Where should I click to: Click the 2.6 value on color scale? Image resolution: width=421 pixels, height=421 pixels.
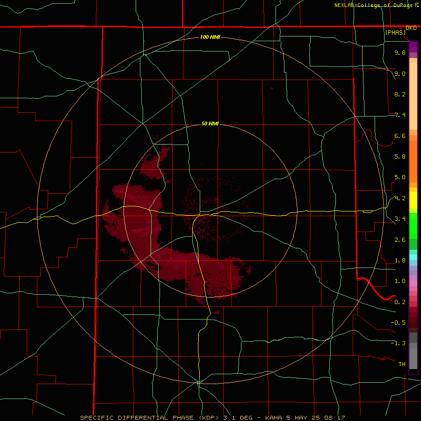point(400,240)
